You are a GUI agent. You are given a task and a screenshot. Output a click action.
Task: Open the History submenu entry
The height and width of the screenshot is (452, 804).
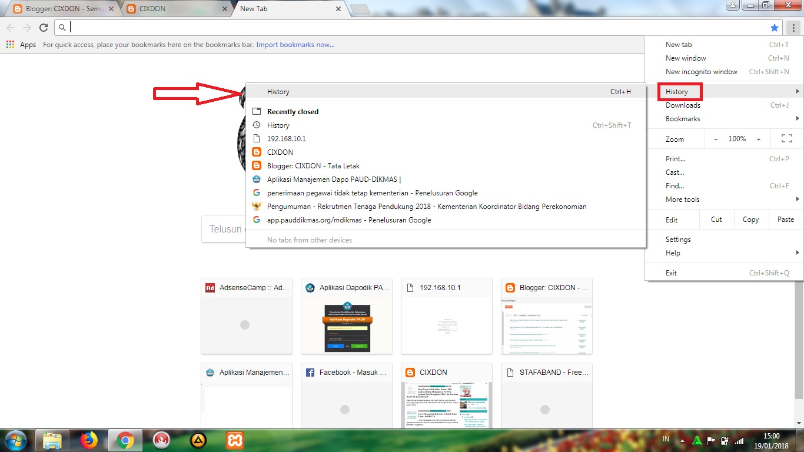[x=679, y=91]
